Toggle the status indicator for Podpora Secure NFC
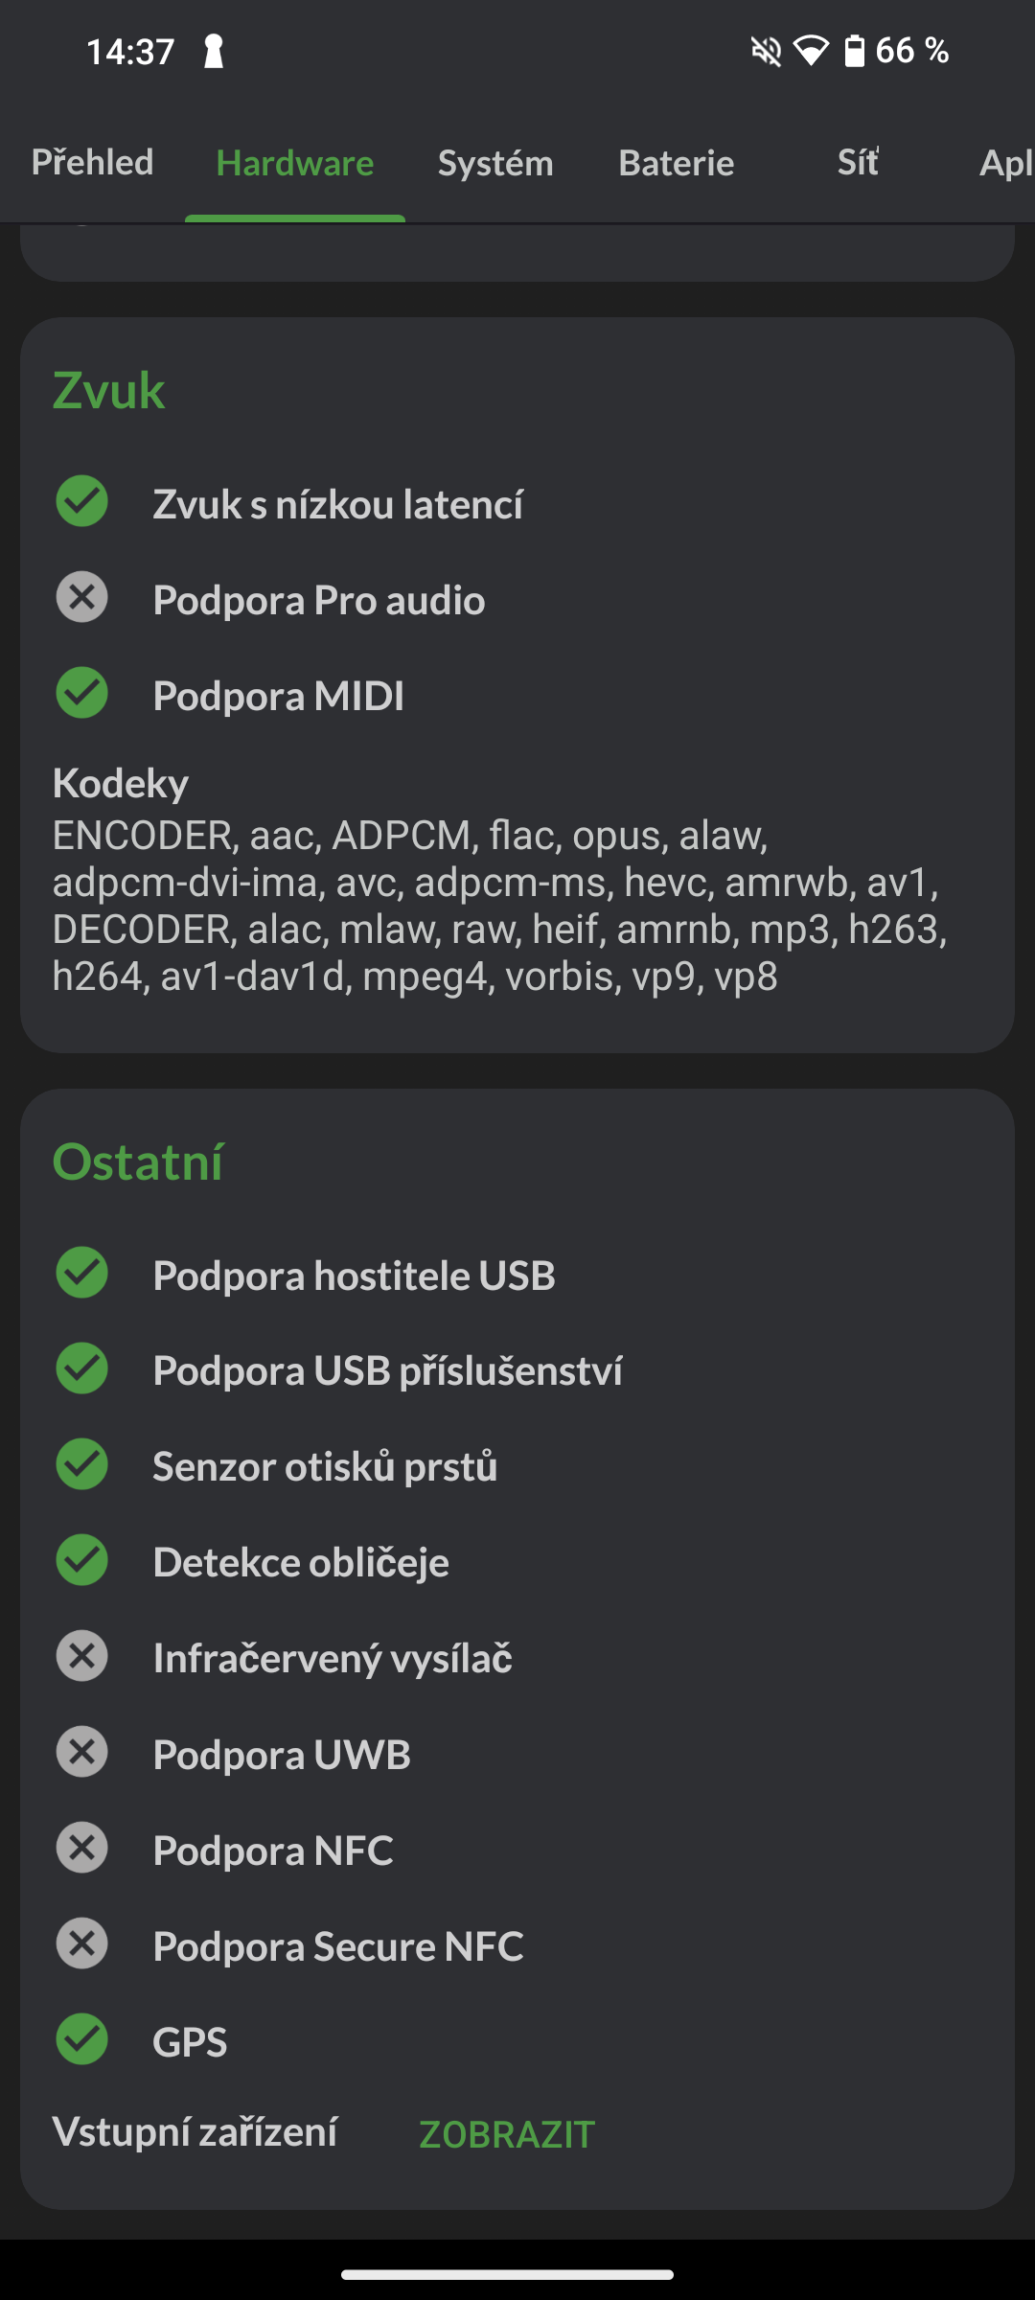Viewport: 1035px width, 2300px height. point(81,1944)
